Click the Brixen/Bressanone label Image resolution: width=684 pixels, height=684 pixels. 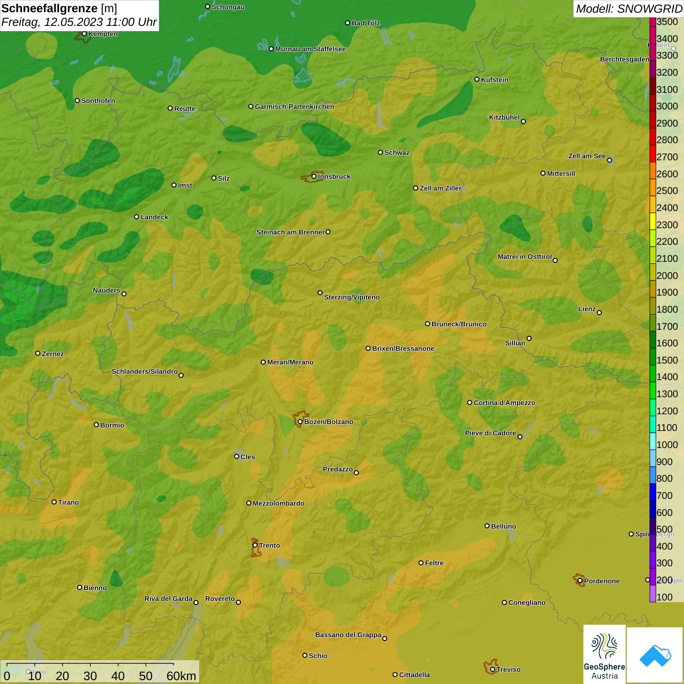coord(404,348)
